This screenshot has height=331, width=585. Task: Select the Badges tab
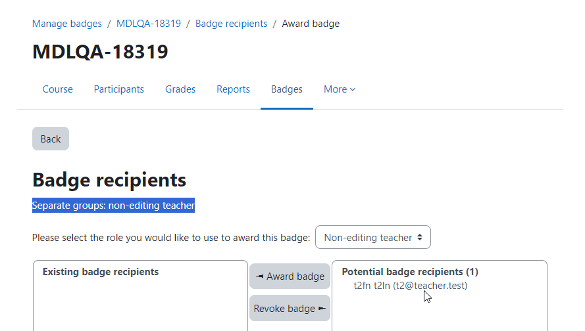click(x=286, y=89)
